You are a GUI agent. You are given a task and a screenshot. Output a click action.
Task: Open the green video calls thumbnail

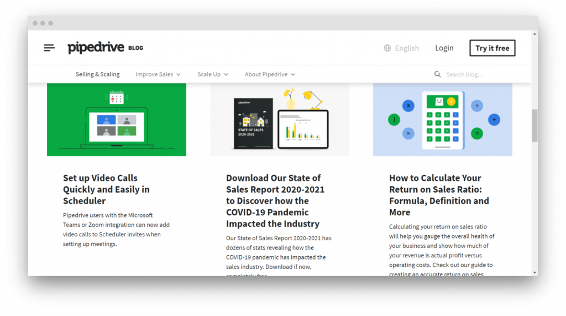(x=117, y=120)
